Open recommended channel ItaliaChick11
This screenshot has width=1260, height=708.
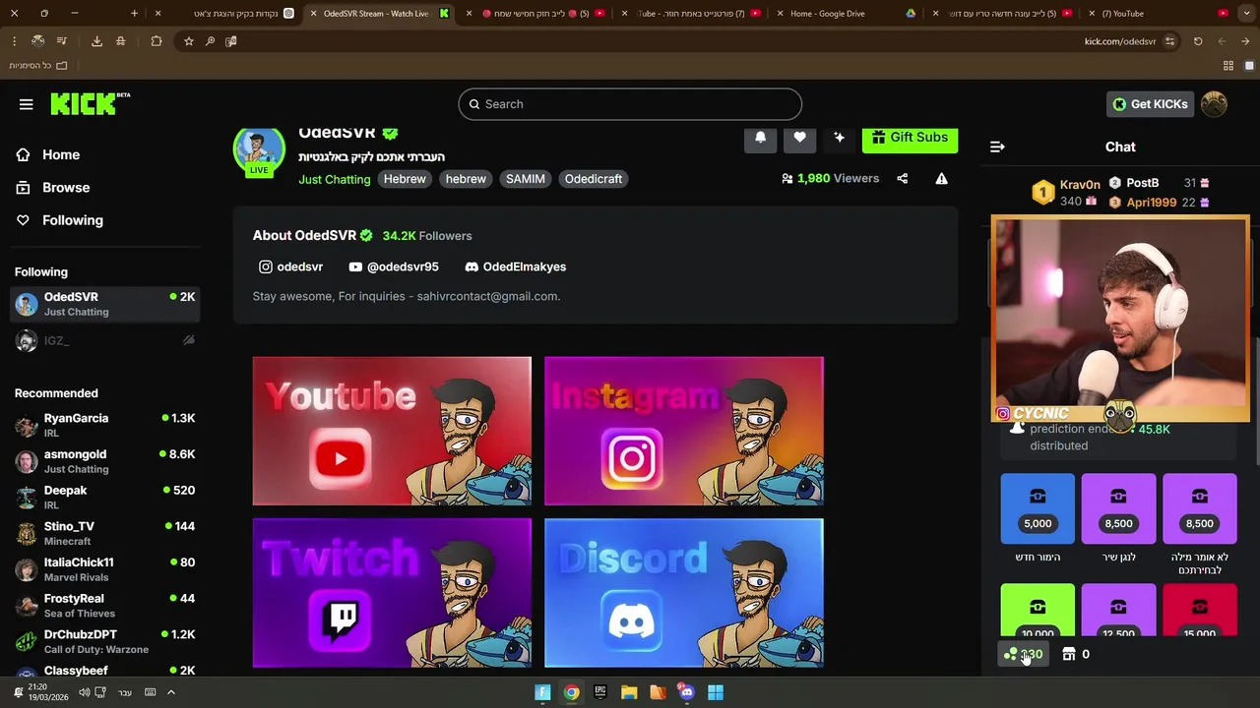tap(105, 569)
